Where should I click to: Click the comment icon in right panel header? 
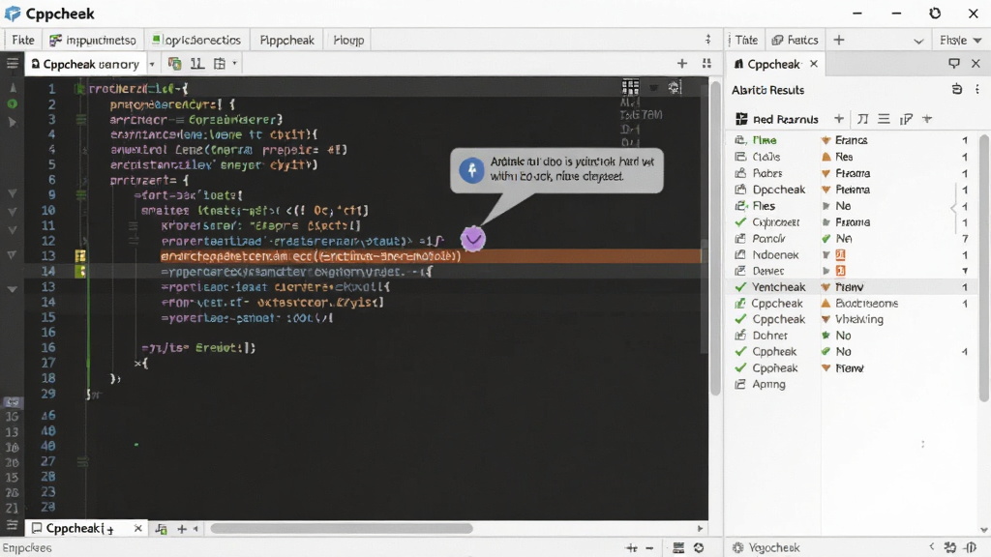(x=954, y=63)
